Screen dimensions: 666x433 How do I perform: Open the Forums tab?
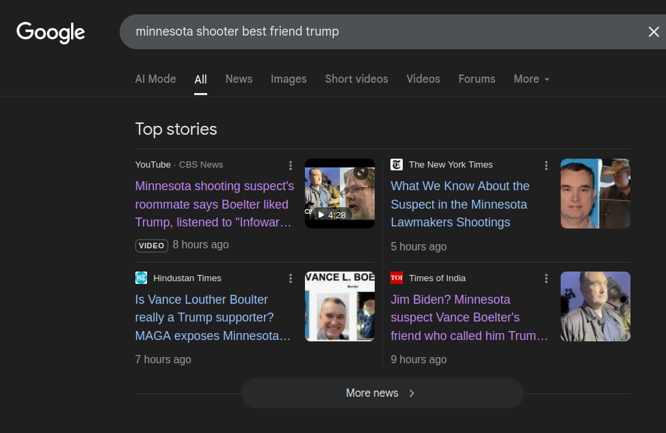(x=477, y=79)
